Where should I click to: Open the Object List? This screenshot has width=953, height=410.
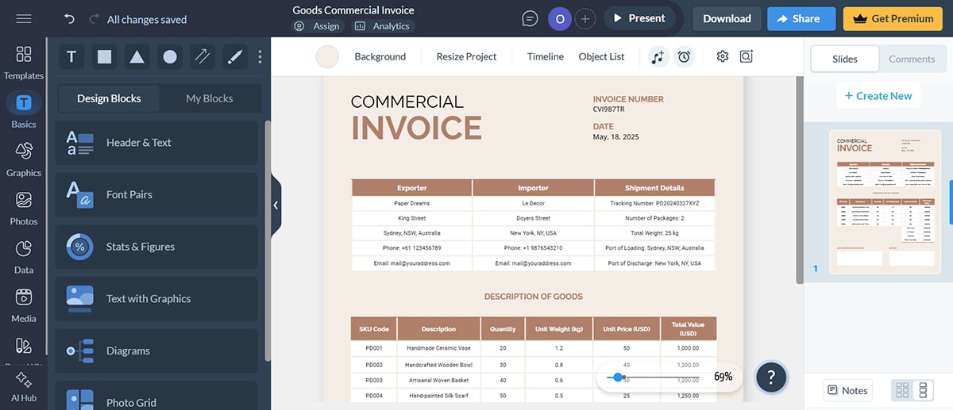[x=601, y=56]
